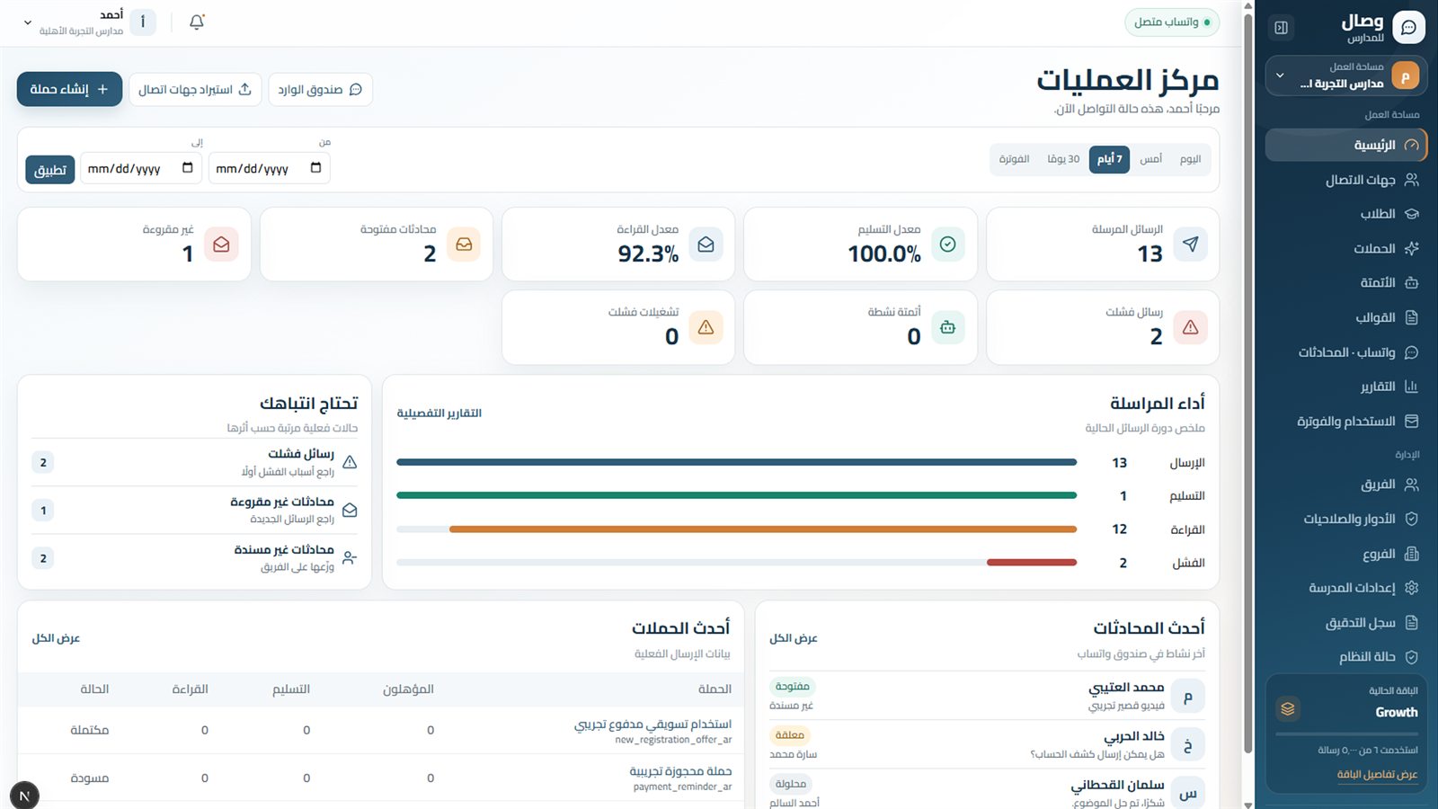Open خالد الحربي conversation
Viewport: 1438px width, 809px height.
[x=987, y=744]
